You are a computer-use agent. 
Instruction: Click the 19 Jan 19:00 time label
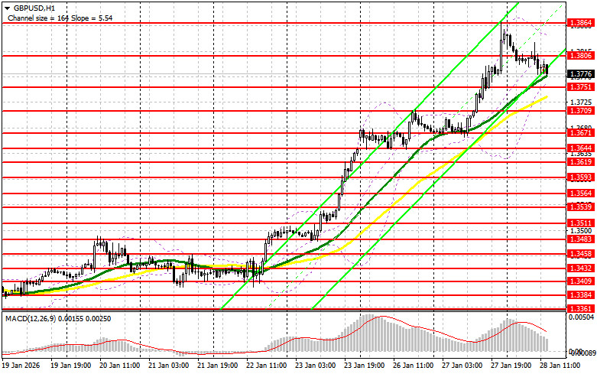[71, 366]
